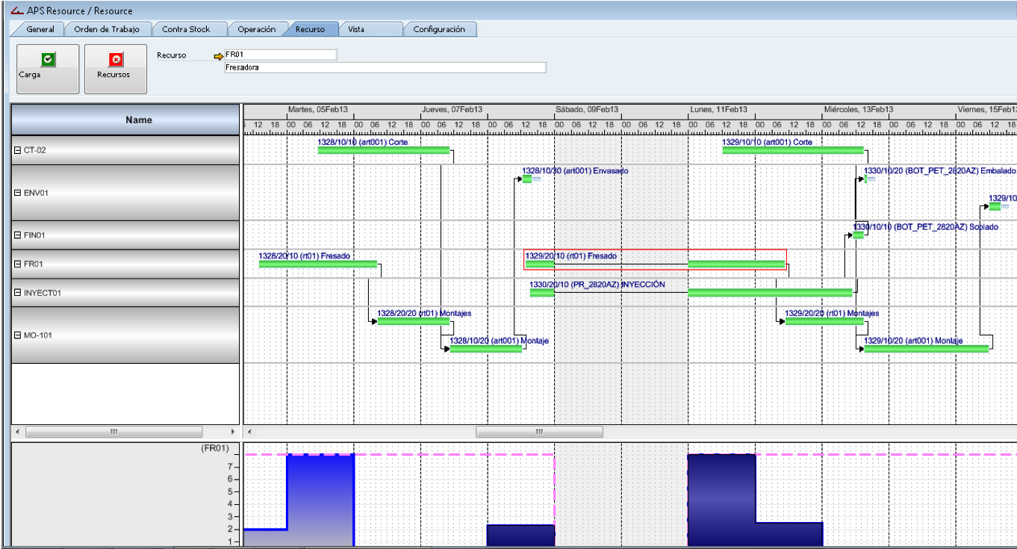Select the 1330/20/10 INYECCIÓN task bar
The height and width of the screenshot is (549, 1017).
coord(769,293)
